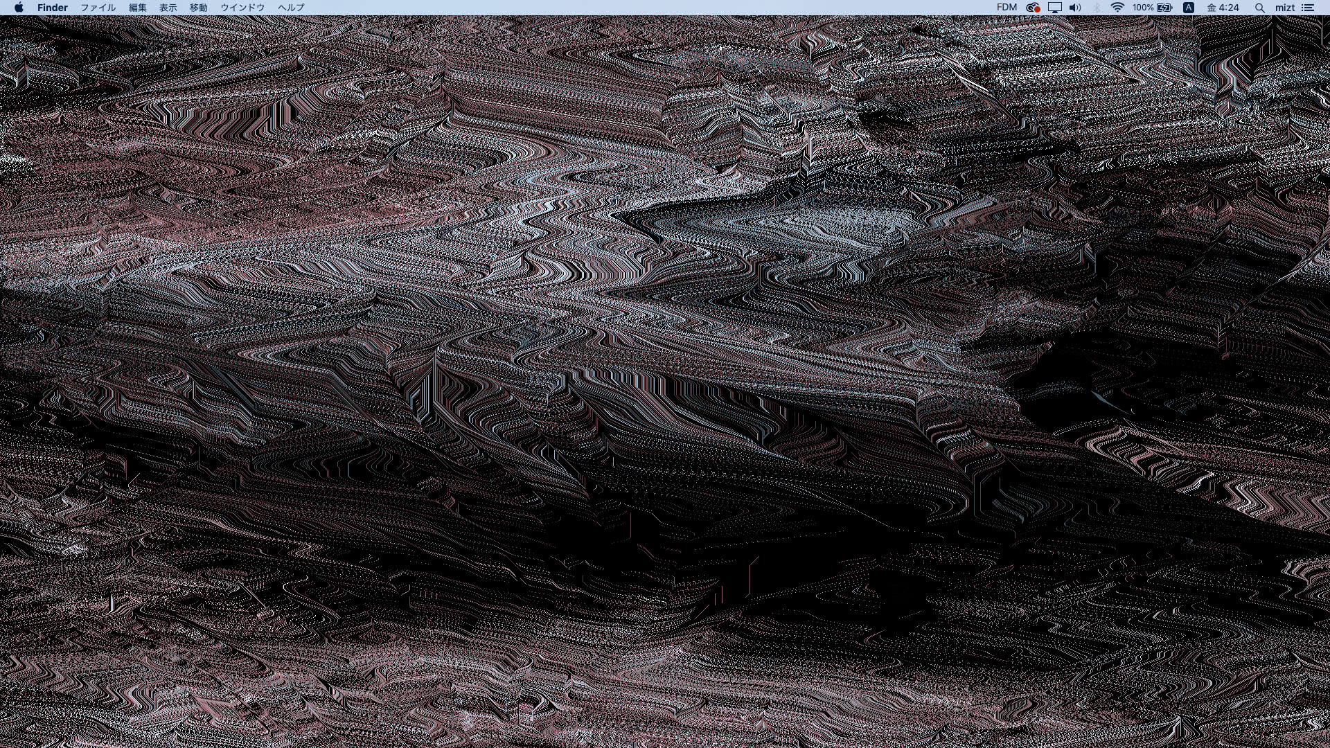Open the Wi-Fi status menu
The image size is (1330, 748).
coord(1117,8)
